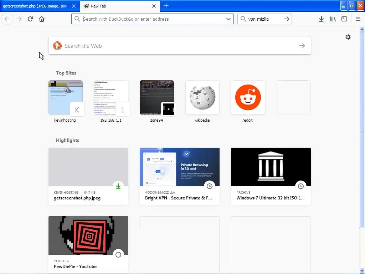The image size is (365, 274).
Task: Open PewDiePie - YouTube highlight
Action: click(x=88, y=245)
